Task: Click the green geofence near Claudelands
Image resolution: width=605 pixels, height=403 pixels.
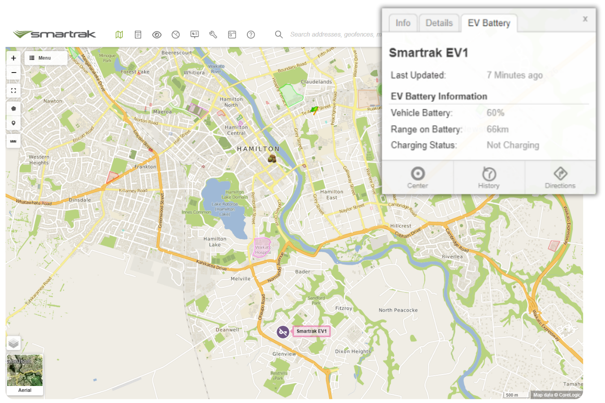Action: (292, 95)
